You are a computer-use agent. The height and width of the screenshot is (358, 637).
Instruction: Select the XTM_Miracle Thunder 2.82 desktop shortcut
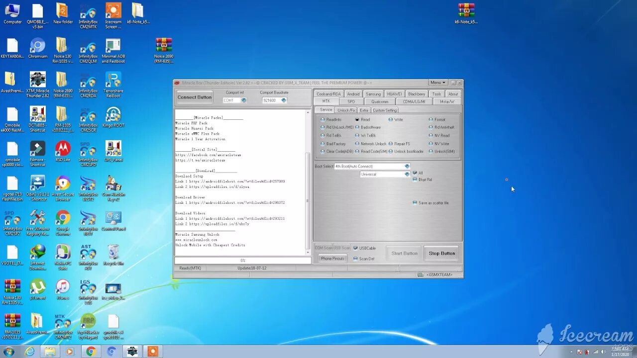pos(38,85)
